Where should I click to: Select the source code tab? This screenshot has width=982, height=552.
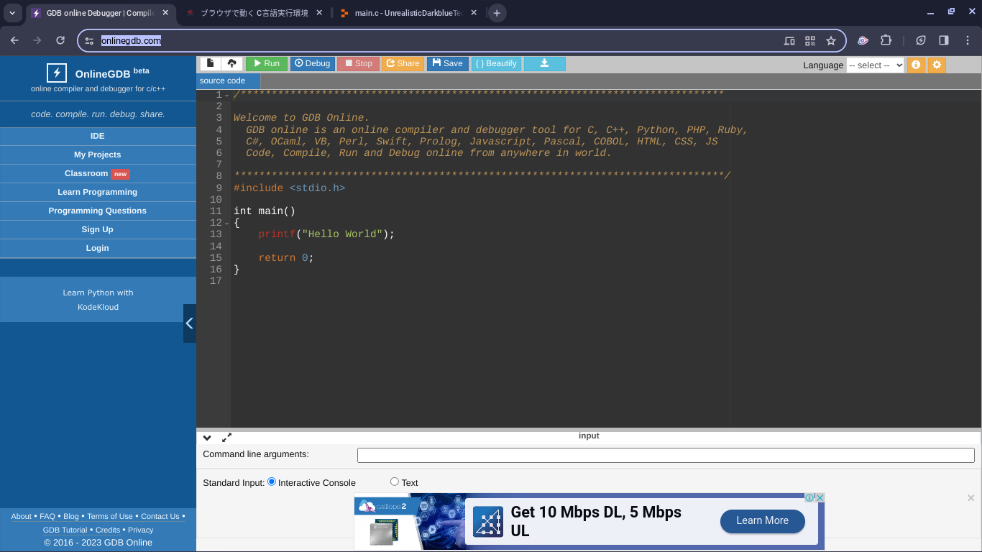pyautogui.click(x=229, y=81)
